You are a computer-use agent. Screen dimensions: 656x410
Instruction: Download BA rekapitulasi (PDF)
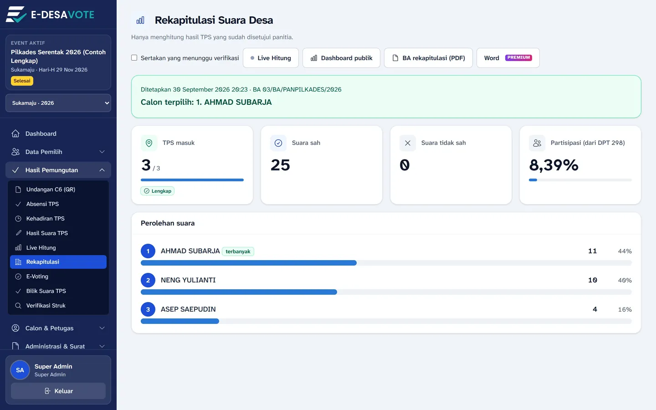428,58
